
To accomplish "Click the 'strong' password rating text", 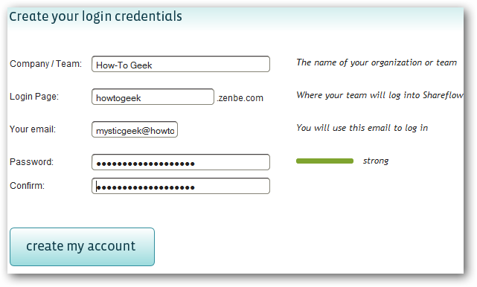I will tap(376, 161).
